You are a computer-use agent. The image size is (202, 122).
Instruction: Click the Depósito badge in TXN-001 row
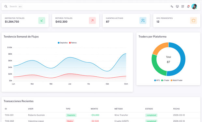[x=71, y=115]
